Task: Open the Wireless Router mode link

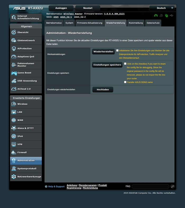Action: 73,14
